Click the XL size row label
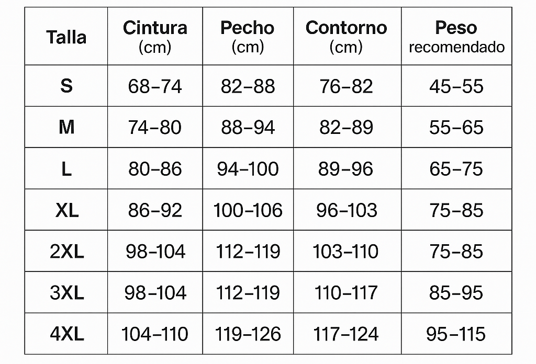The width and height of the screenshot is (536, 364). tap(66, 210)
